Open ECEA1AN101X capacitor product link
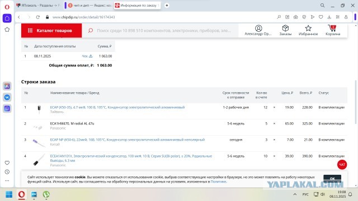 (131, 158)
